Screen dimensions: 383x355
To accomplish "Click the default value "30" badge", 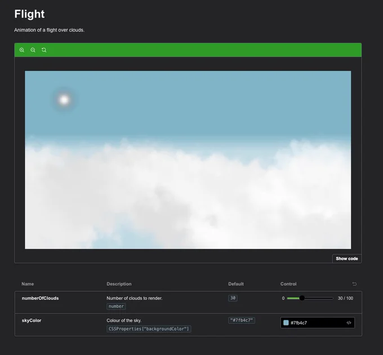I will [x=233, y=298].
